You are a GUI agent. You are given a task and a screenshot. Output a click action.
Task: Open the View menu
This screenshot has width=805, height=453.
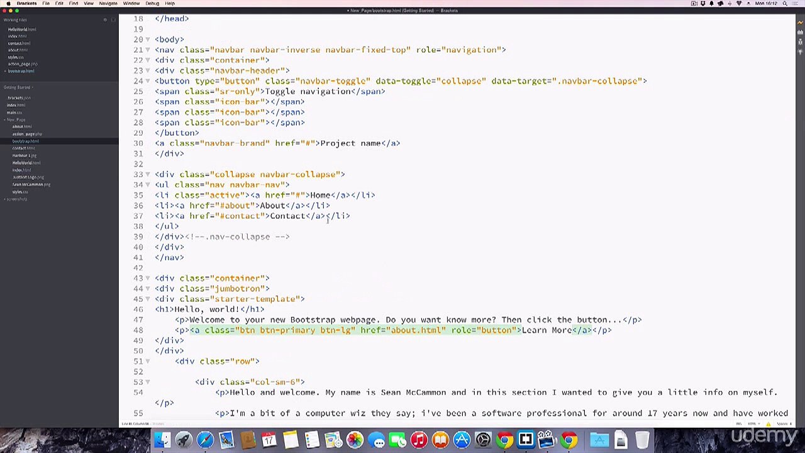click(x=89, y=3)
